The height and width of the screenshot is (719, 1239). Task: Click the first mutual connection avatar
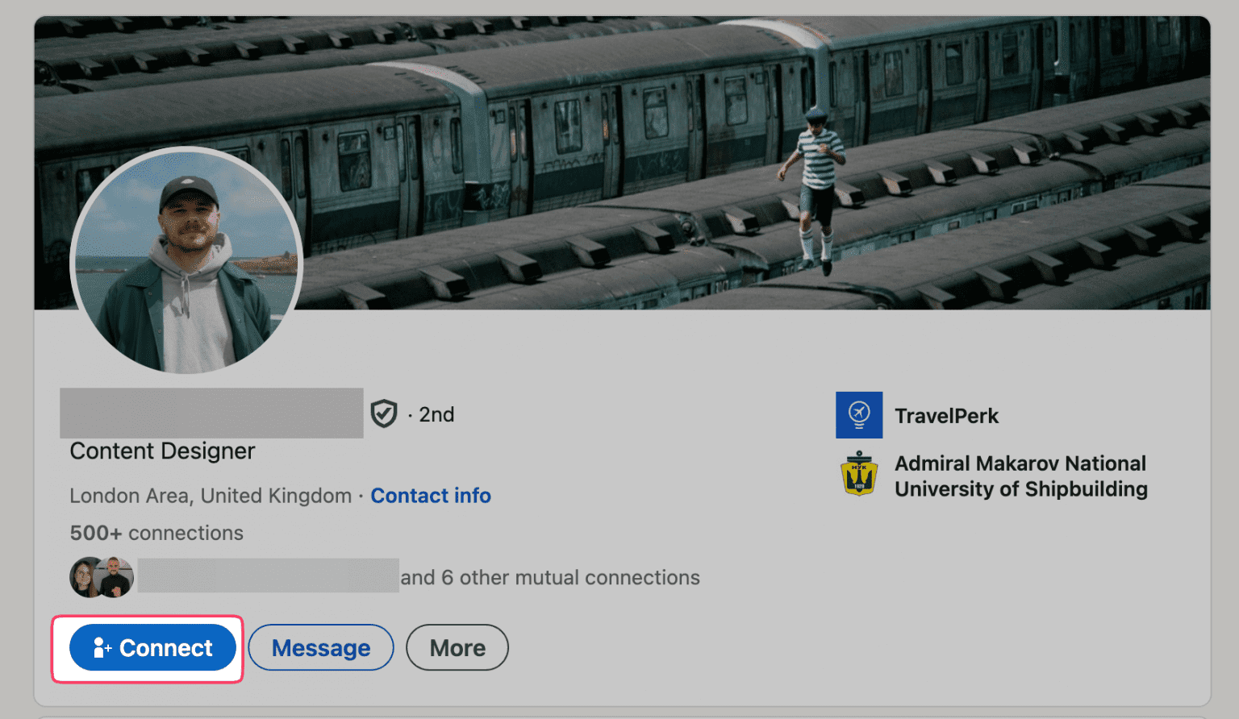84,577
